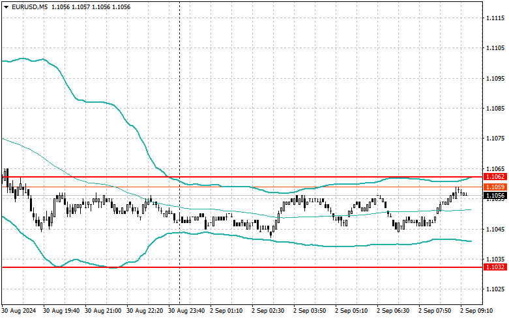
Task: Click the 1.1025 price axis value
Action: tap(496, 289)
